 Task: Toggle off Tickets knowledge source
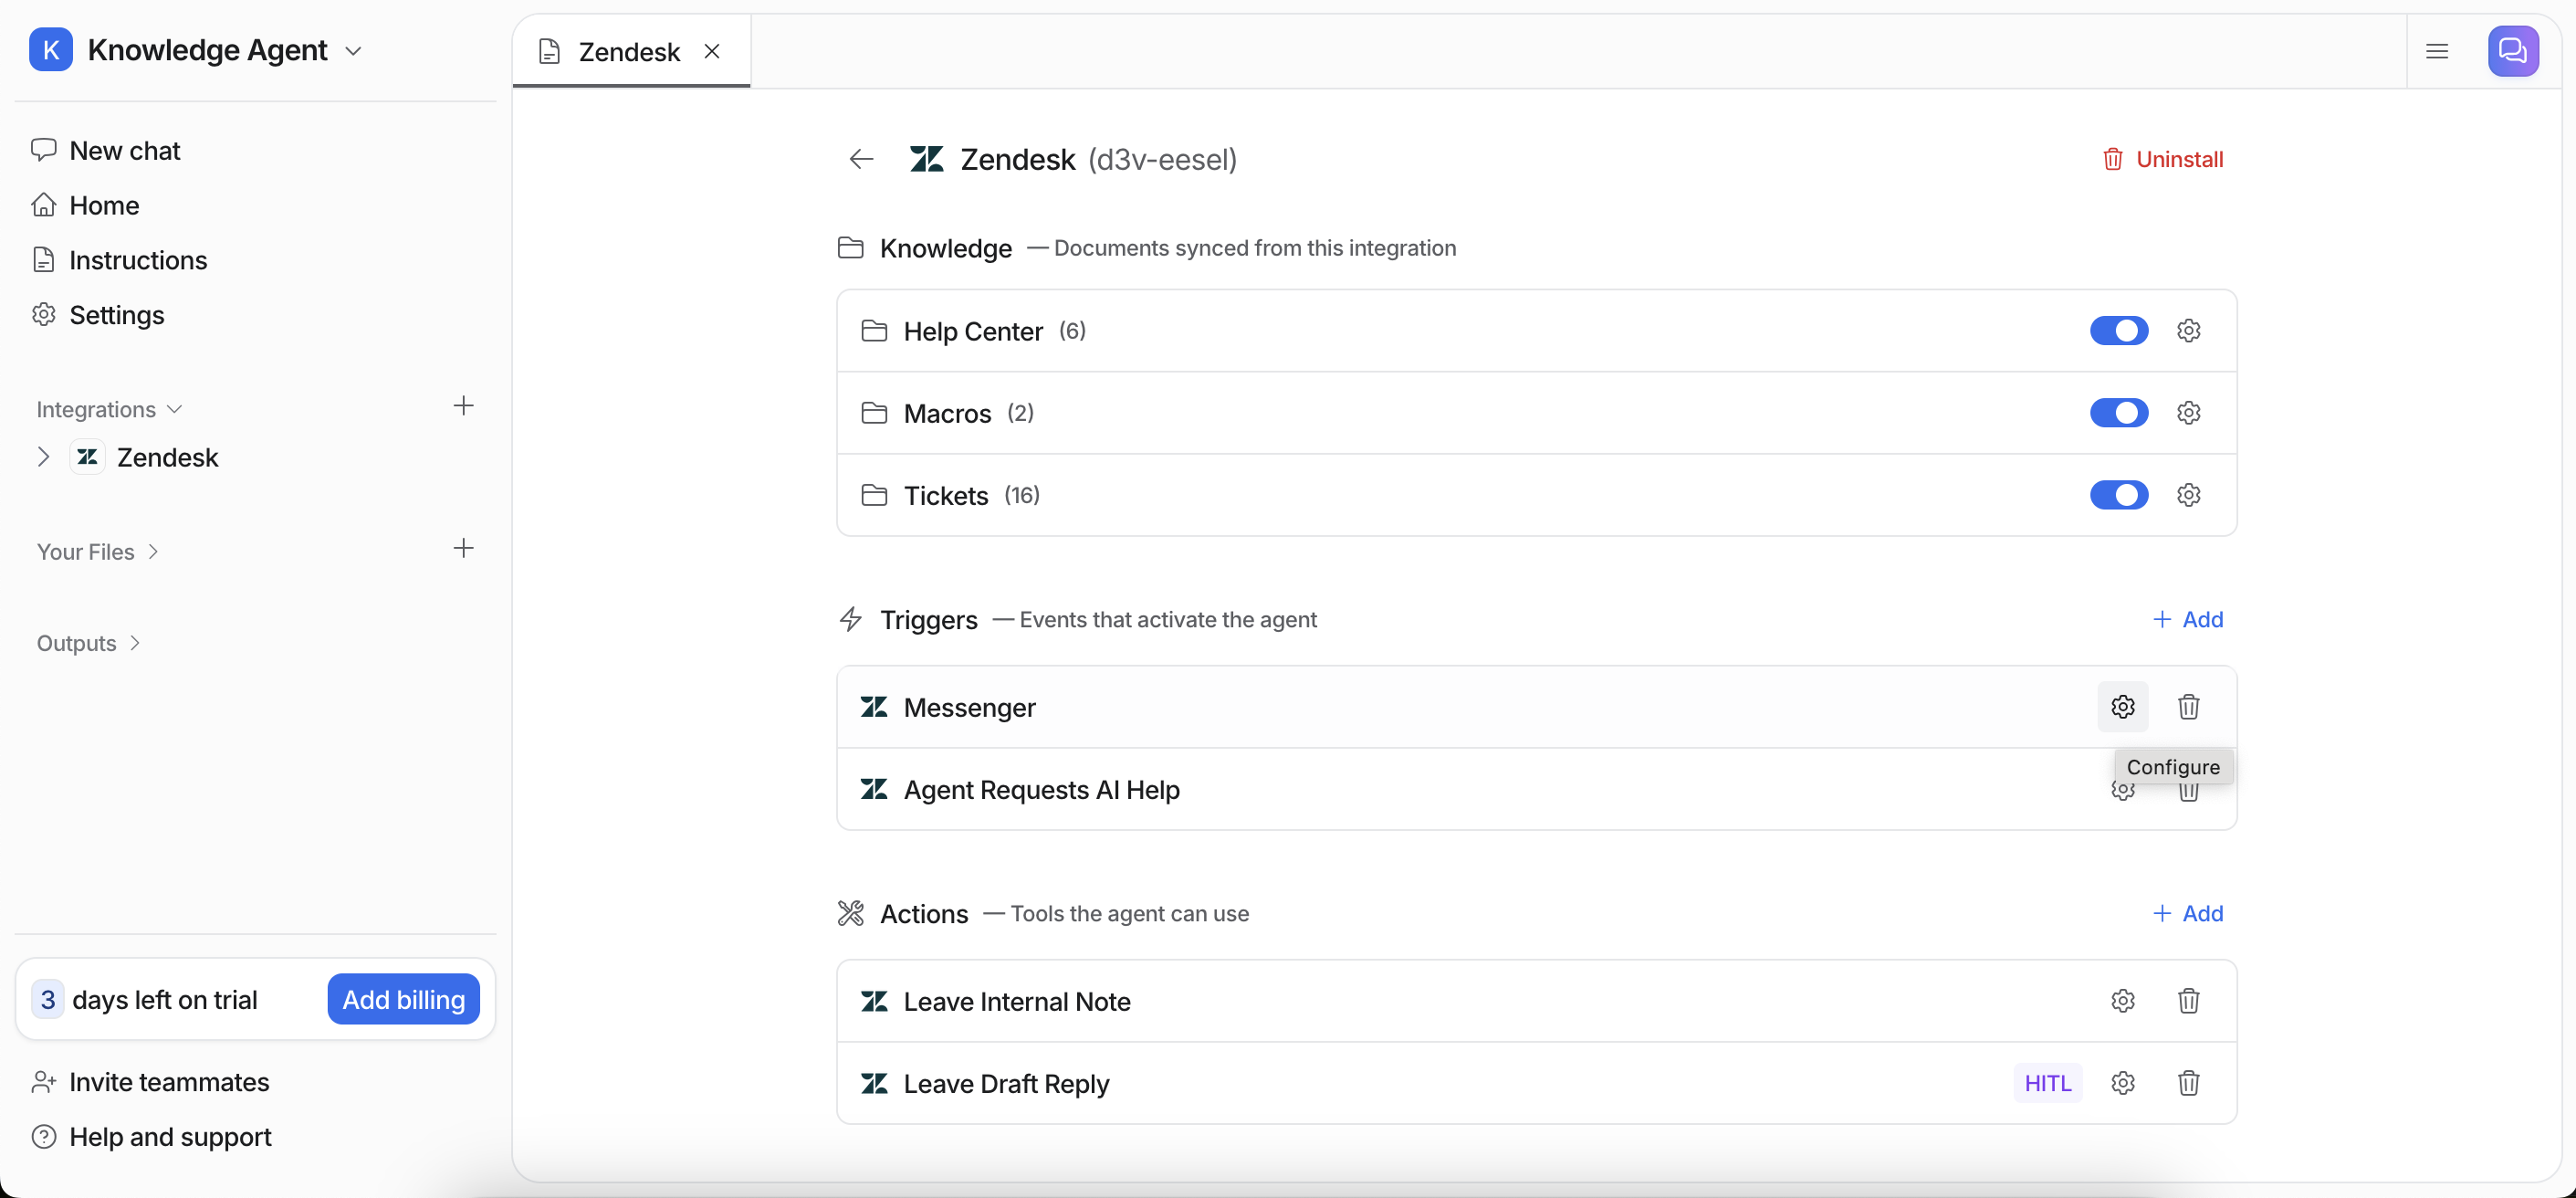tap(2118, 495)
